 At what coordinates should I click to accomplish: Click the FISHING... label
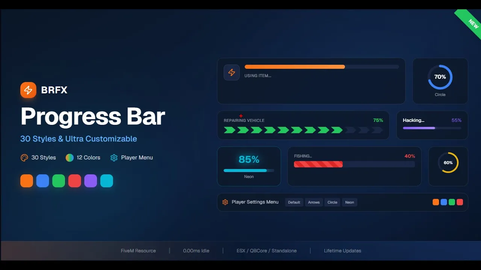click(x=303, y=156)
